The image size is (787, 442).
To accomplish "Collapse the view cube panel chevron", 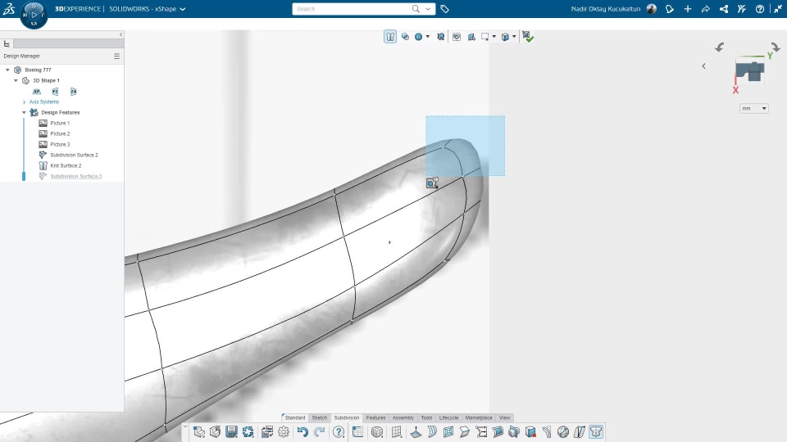I will pos(703,66).
